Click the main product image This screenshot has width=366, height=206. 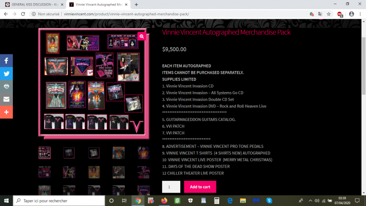point(93,83)
